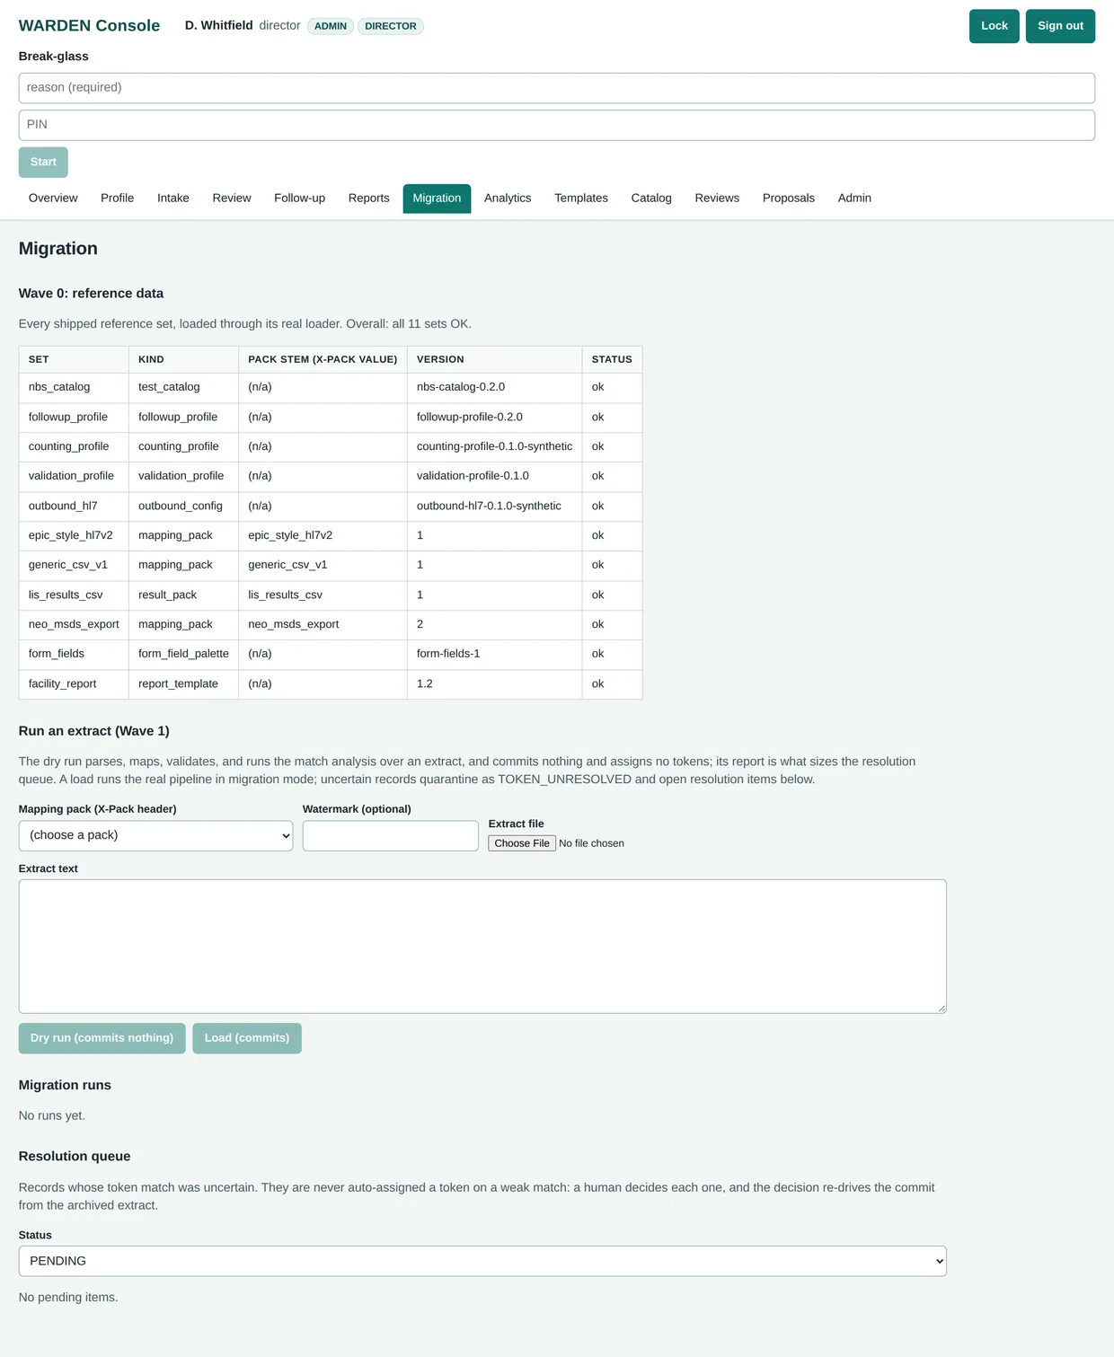This screenshot has width=1114, height=1357.
Task: Open the Reviews tab
Action: pyautogui.click(x=717, y=198)
